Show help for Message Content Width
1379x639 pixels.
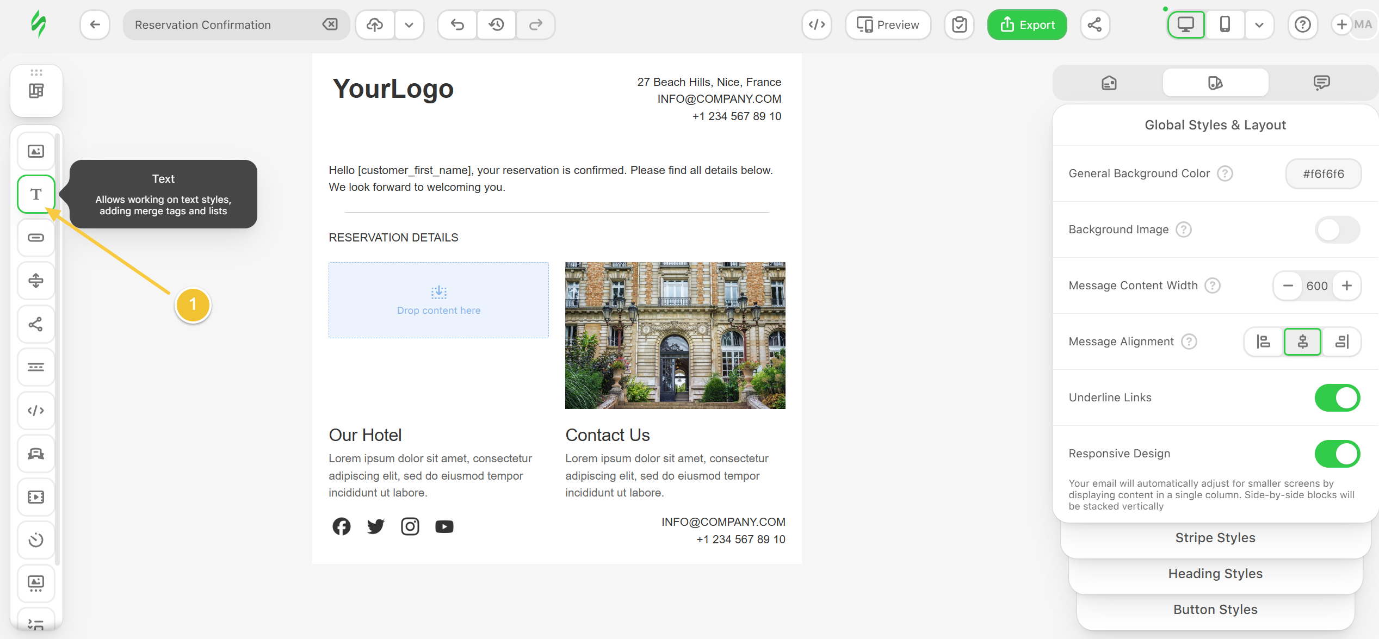coord(1212,286)
